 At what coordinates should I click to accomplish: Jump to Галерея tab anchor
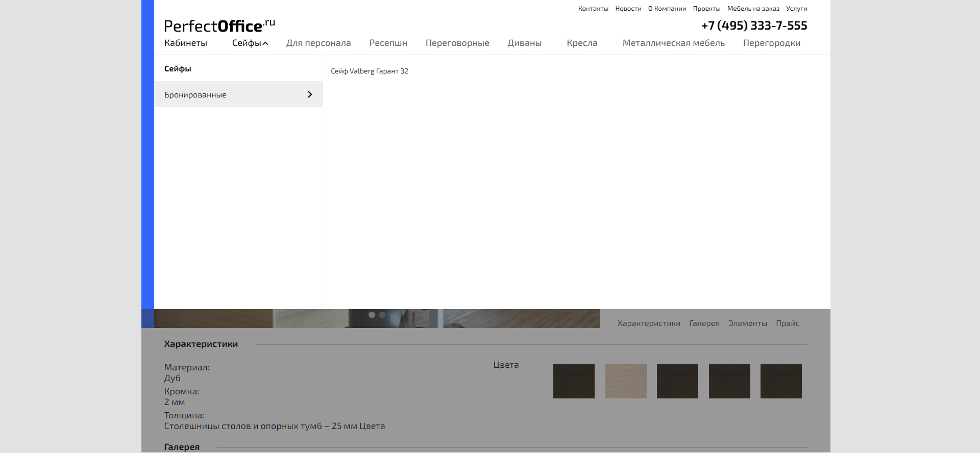[704, 323]
